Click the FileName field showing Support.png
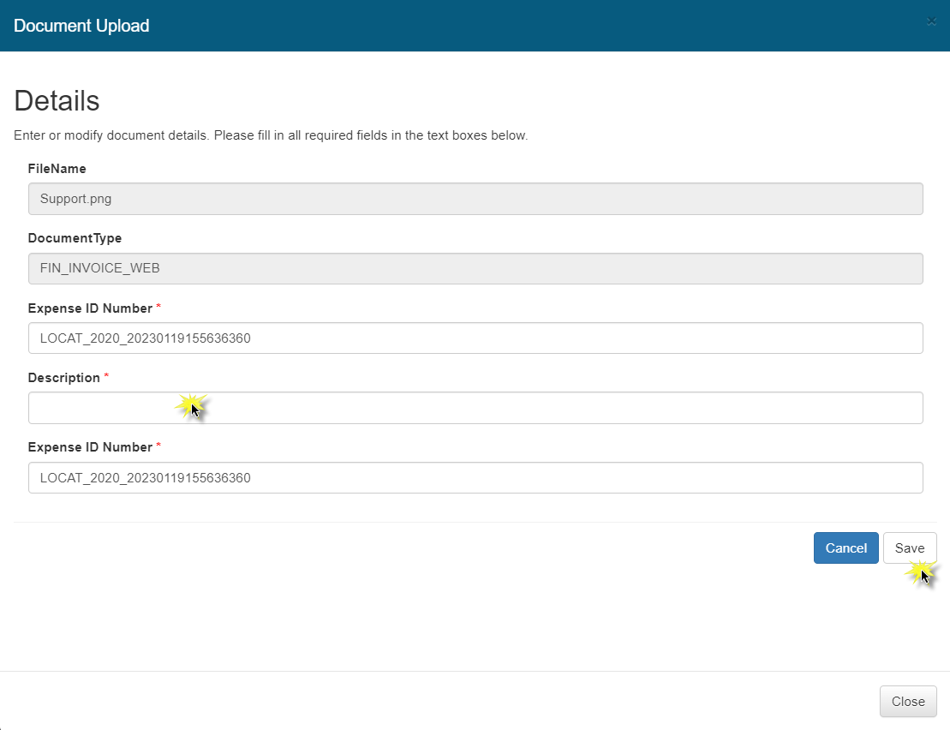 pos(475,199)
